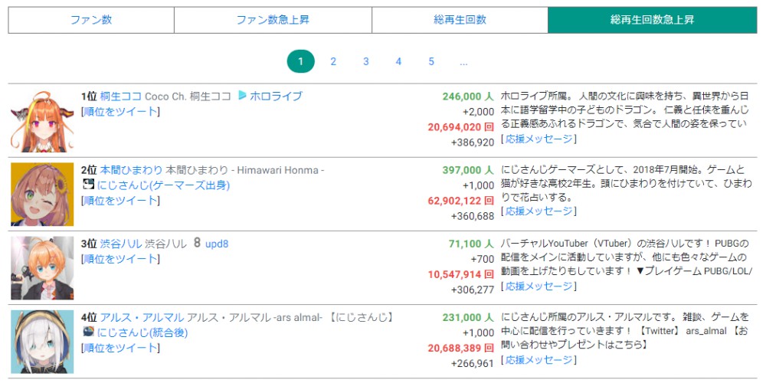Viewport: 766px width, 383px height.
Task: Click the fan count 246,000 人
Action: (468, 97)
